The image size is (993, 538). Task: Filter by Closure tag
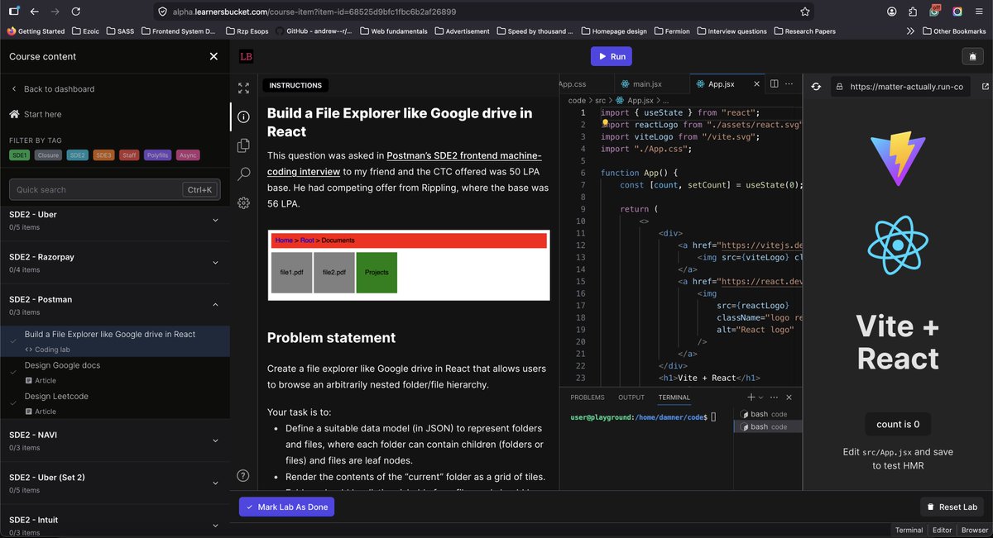[x=48, y=155]
